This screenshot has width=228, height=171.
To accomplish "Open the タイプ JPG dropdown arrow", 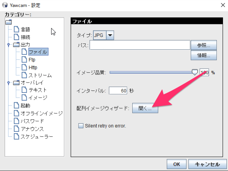I will click(110, 35).
